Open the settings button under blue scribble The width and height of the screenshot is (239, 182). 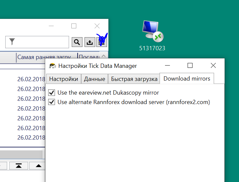tap(102, 42)
